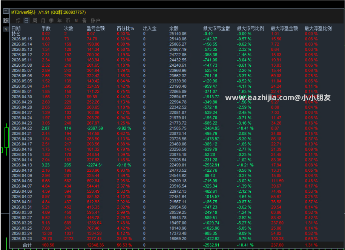Click the 移 move-panel icon

pos(6,20)
